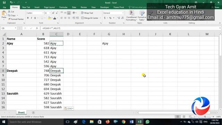Image resolution: width=222 pixels, height=125 pixels.
Task: Toggle Bold formatting
Action: pyautogui.click(x=28, y=18)
